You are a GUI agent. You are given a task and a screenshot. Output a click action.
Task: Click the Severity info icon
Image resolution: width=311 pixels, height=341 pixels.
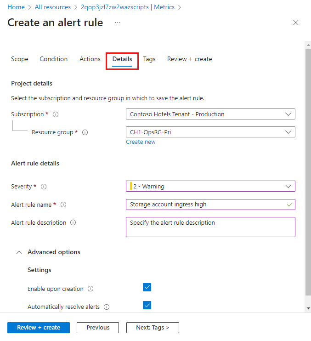coord(44,187)
